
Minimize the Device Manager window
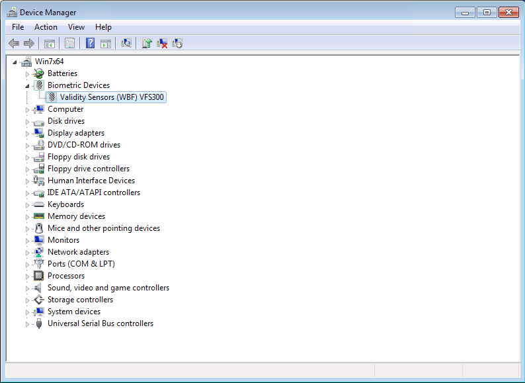(x=465, y=13)
